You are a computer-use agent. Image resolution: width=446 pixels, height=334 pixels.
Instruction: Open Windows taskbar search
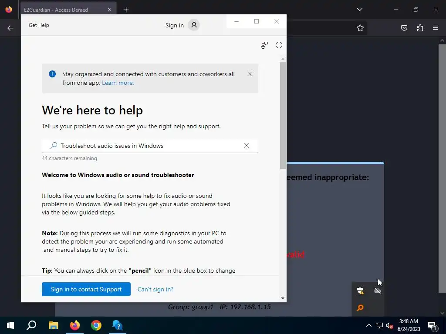[31, 325]
